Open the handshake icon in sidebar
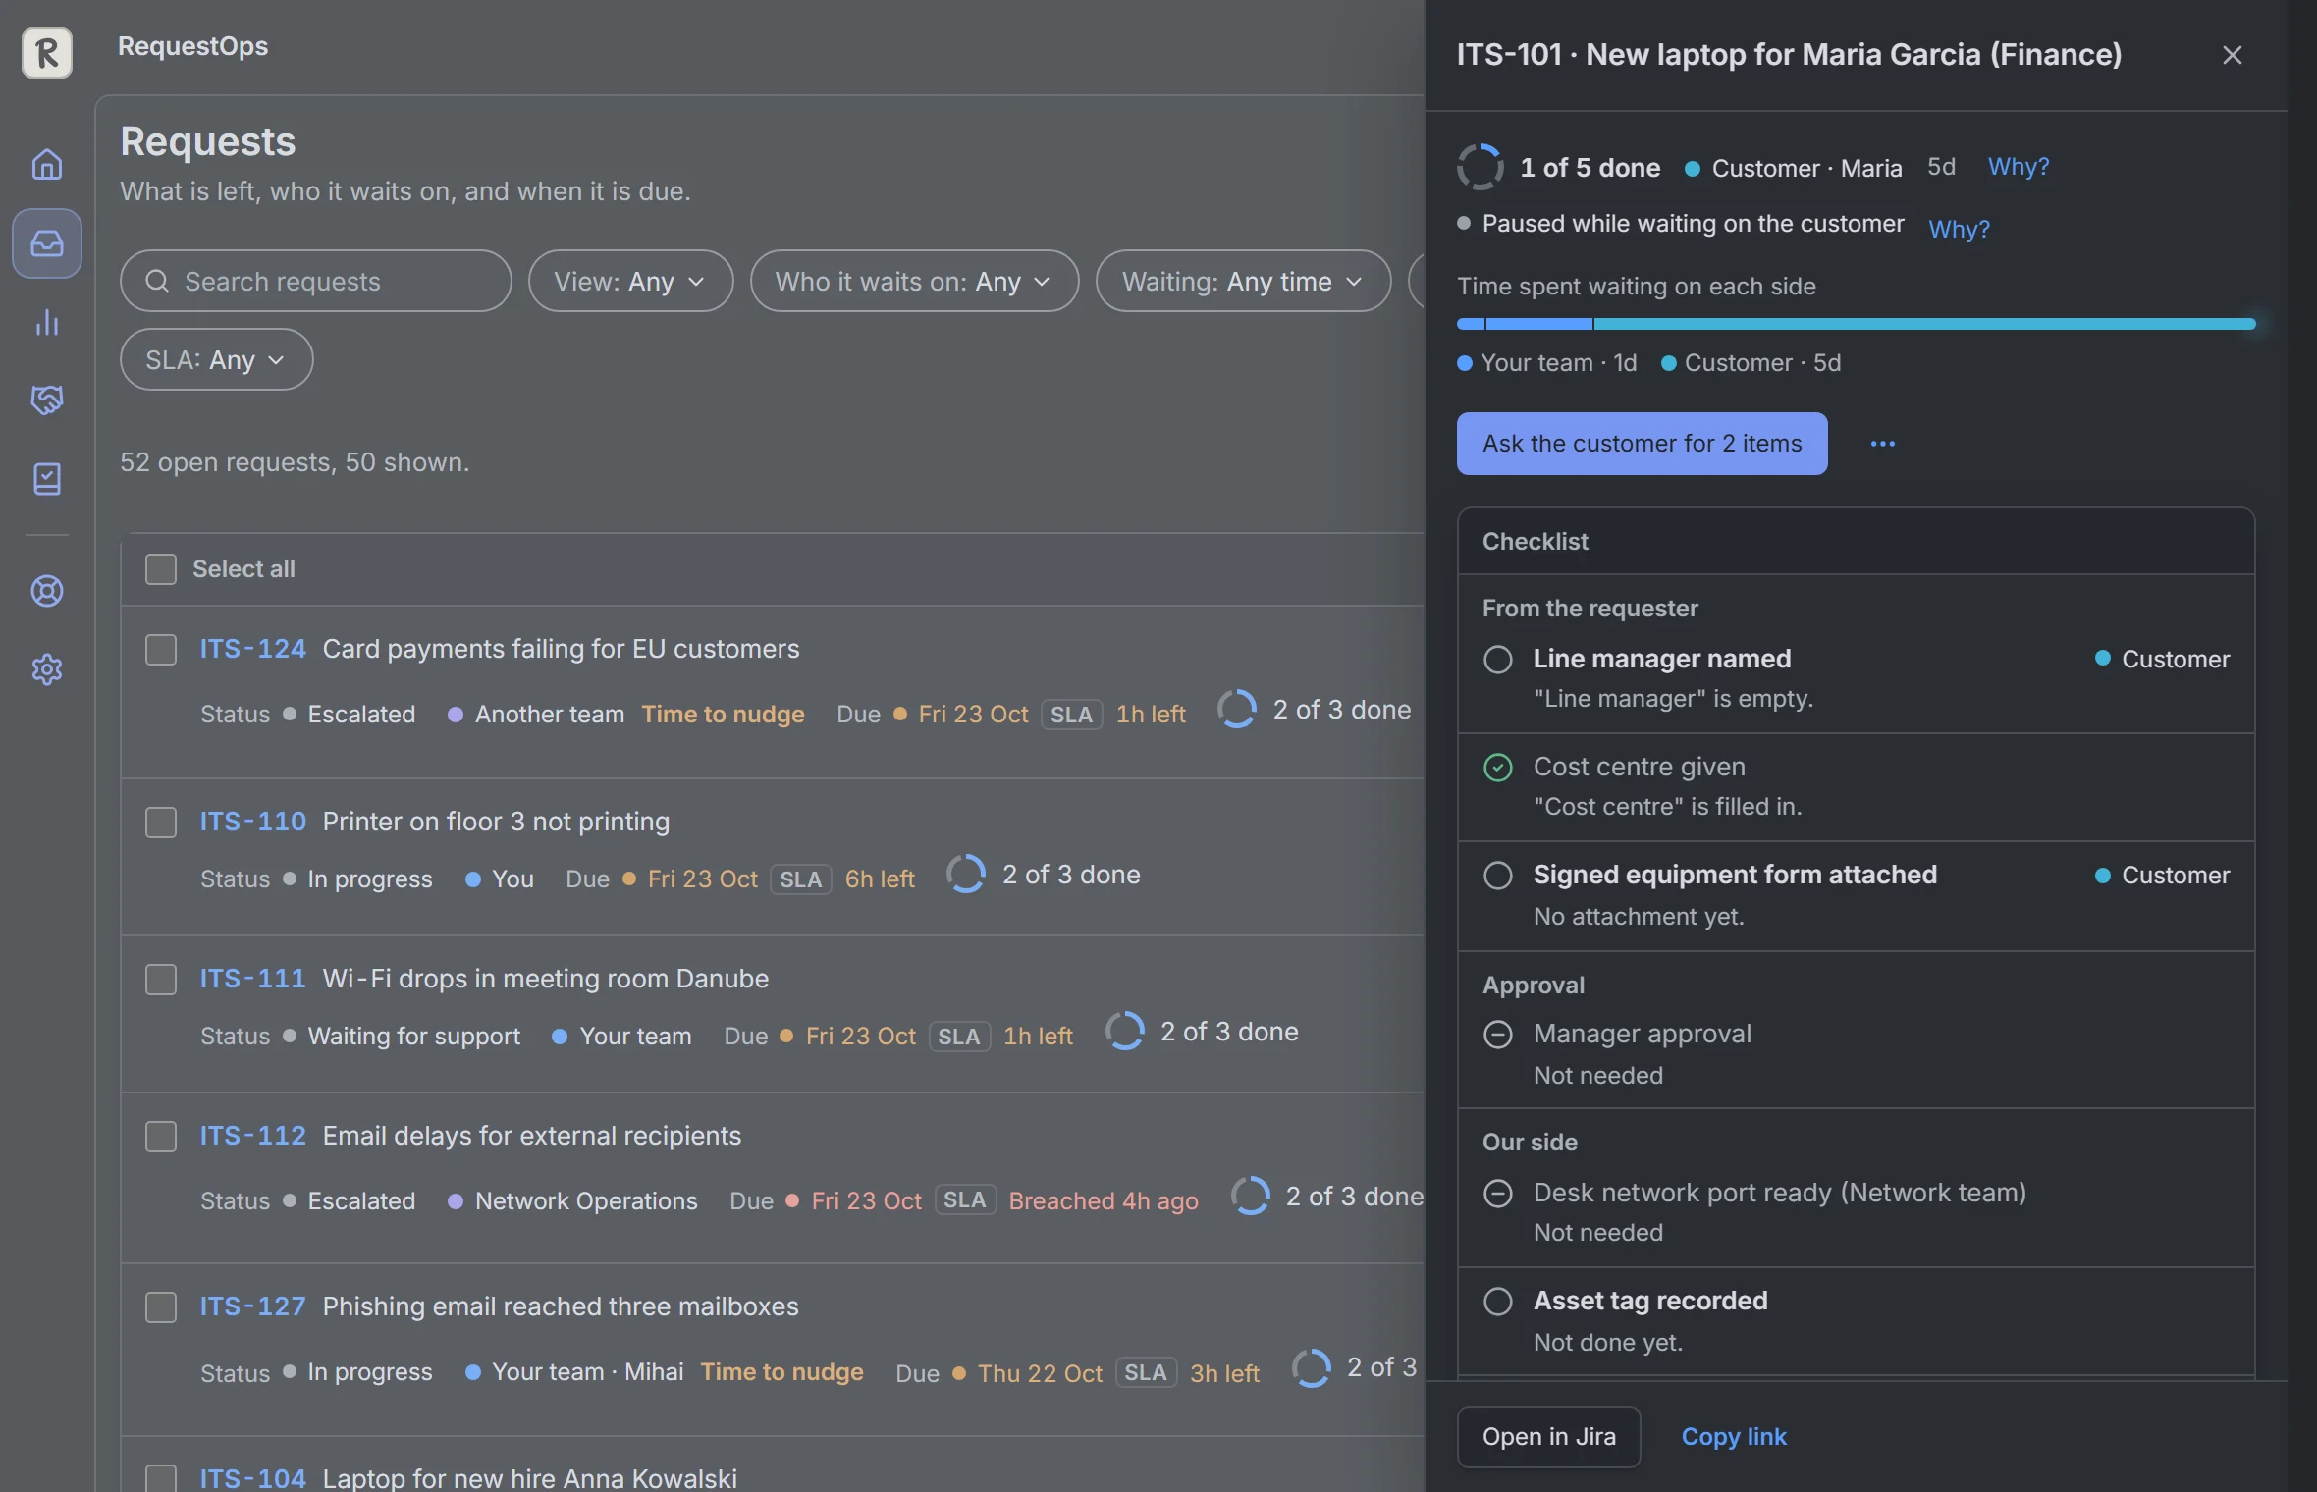The height and width of the screenshot is (1492, 2317). [x=47, y=400]
